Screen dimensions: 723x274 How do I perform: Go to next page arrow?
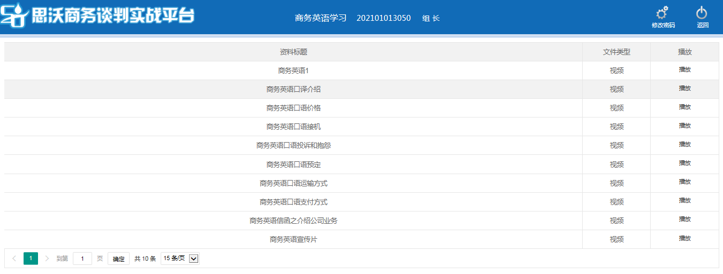[47, 259]
